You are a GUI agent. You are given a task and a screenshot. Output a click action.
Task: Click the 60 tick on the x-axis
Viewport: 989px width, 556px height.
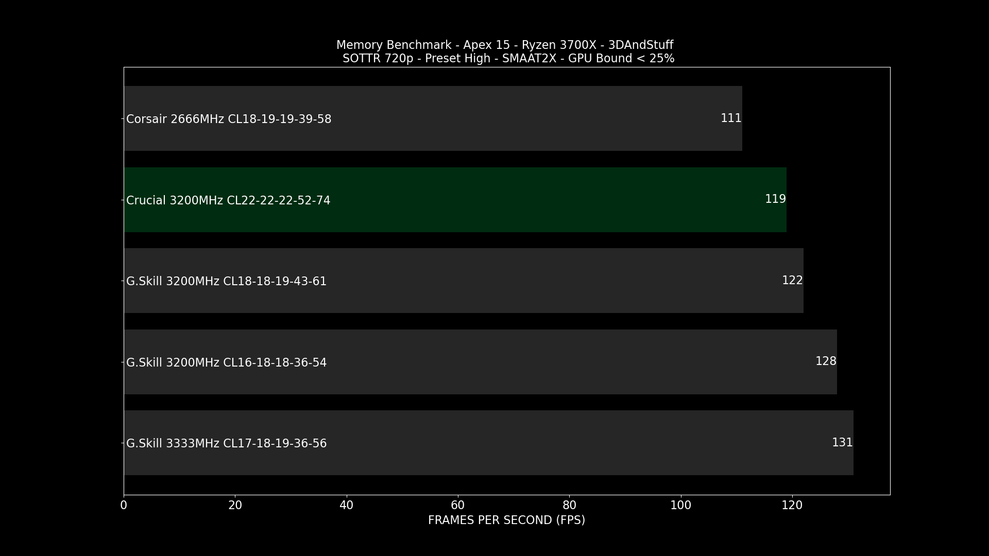(x=457, y=506)
